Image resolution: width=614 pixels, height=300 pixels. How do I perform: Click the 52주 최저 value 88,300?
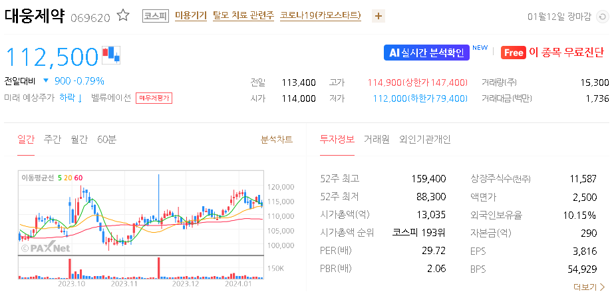tap(431, 197)
